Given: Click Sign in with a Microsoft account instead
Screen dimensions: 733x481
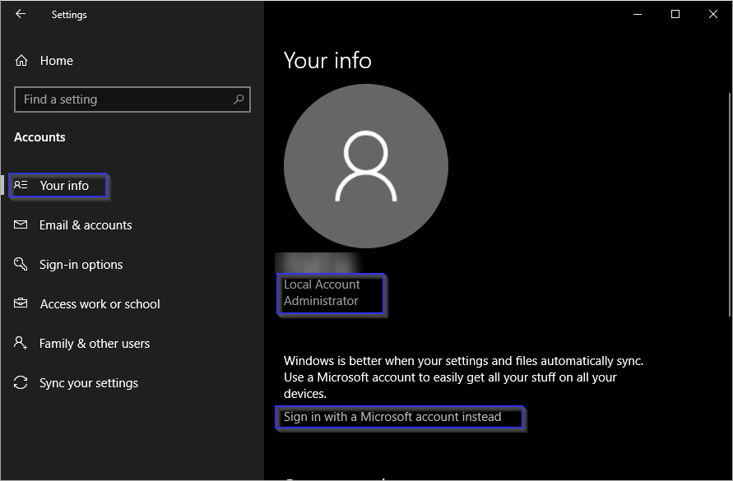Looking at the screenshot, I should 392,417.
